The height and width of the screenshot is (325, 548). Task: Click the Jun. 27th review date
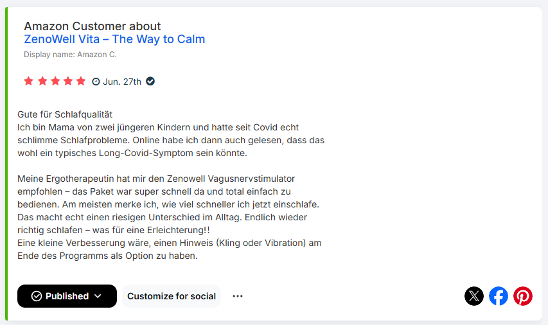tap(122, 82)
